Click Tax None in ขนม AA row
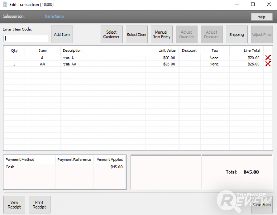Image resolution: width=277 pixels, height=215 pixels. coord(214,64)
